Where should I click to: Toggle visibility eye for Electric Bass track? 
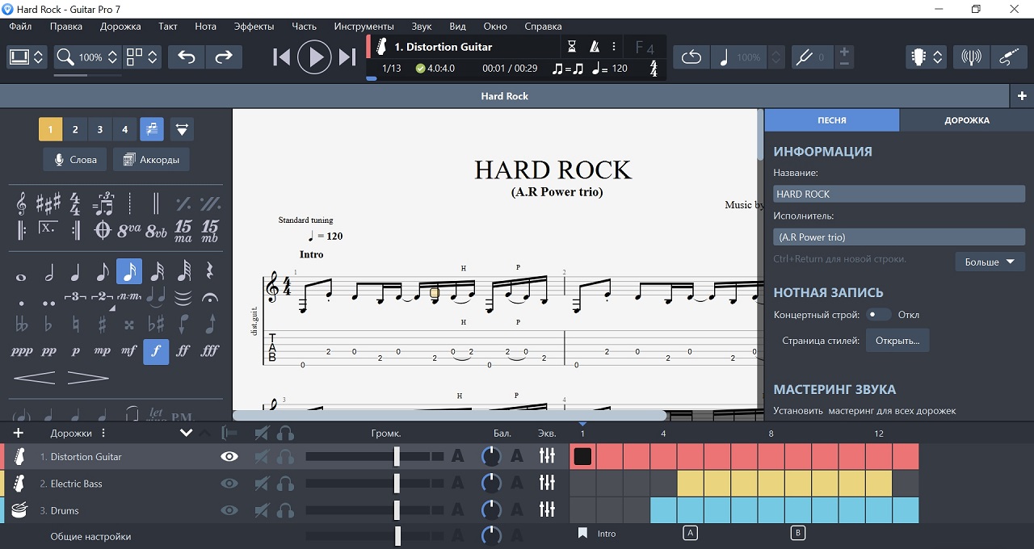229,484
